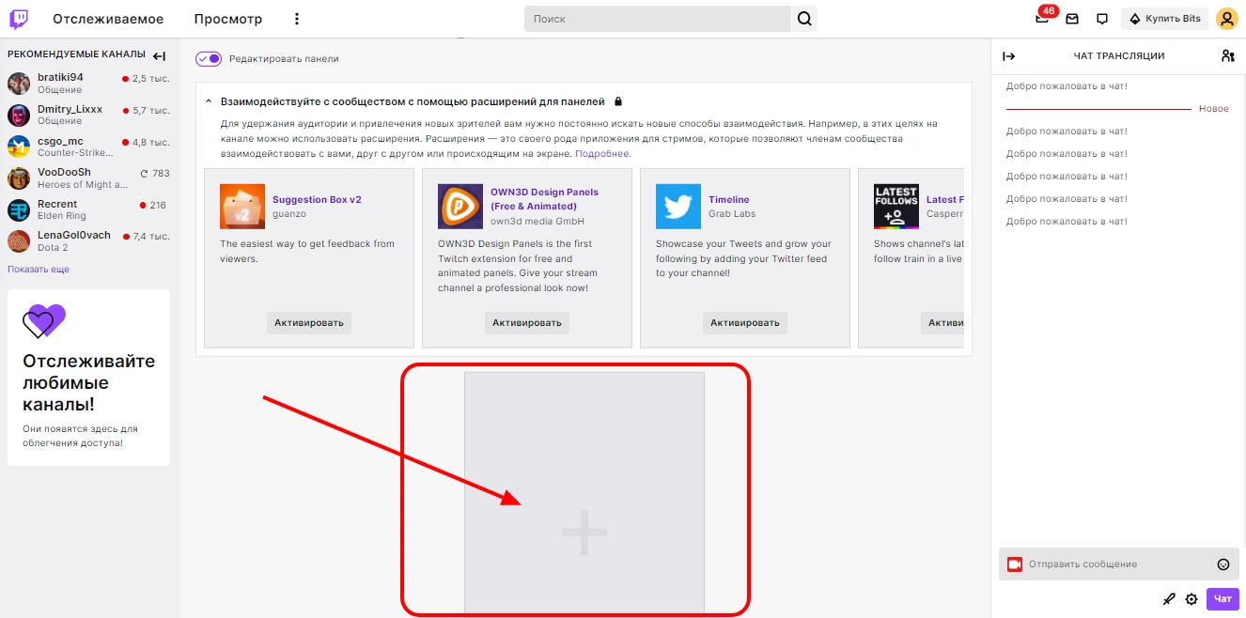
Task: Collapse the recommended channels sidebar
Action: (x=160, y=56)
